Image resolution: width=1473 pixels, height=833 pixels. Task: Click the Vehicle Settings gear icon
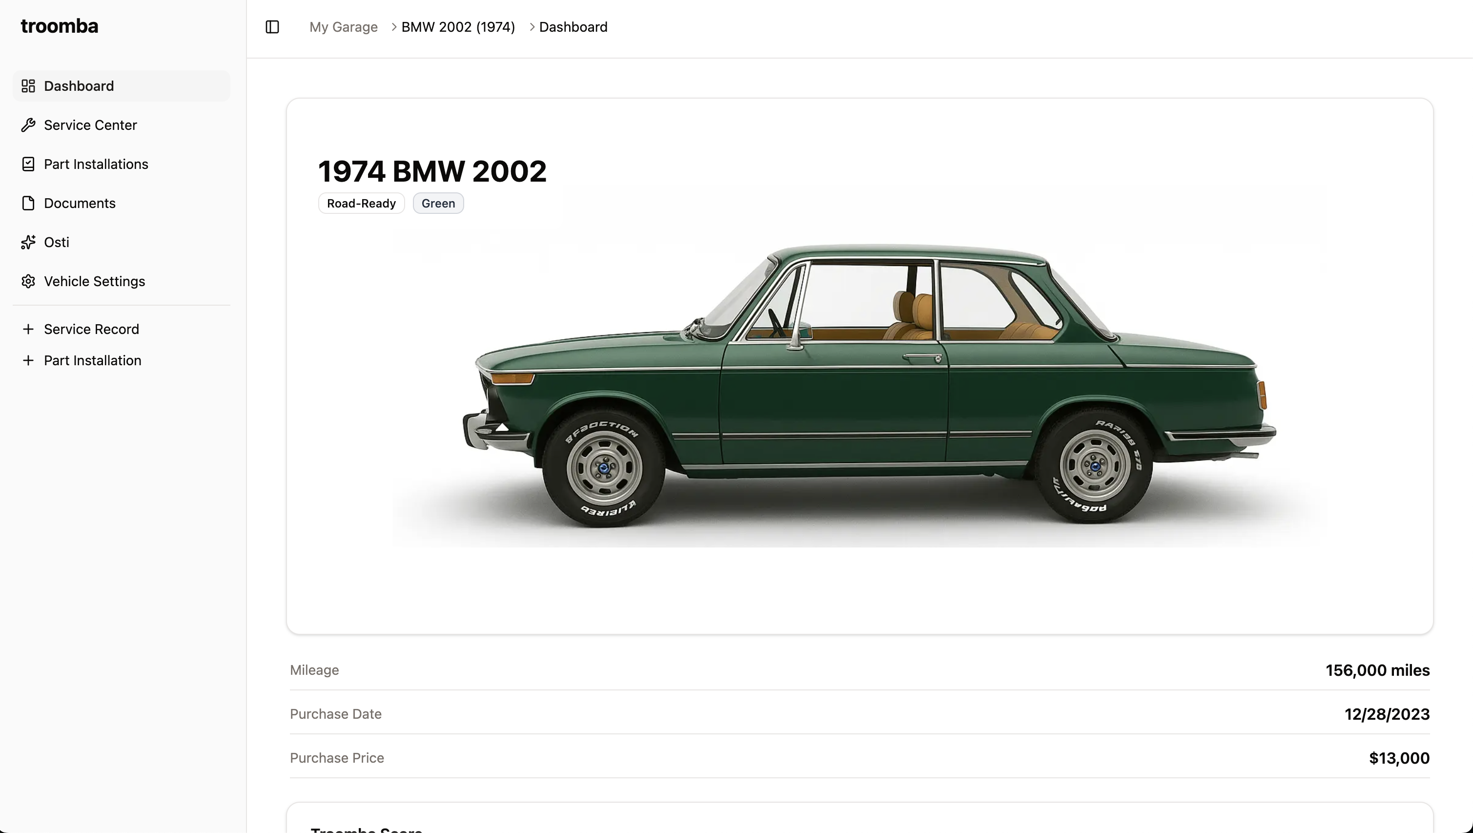[x=28, y=281]
